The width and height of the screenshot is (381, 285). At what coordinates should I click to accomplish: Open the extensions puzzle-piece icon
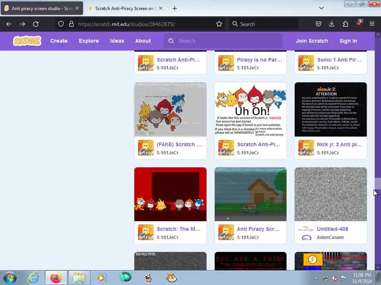[345, 24]
